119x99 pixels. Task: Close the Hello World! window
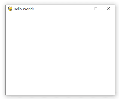pos(108,9)
